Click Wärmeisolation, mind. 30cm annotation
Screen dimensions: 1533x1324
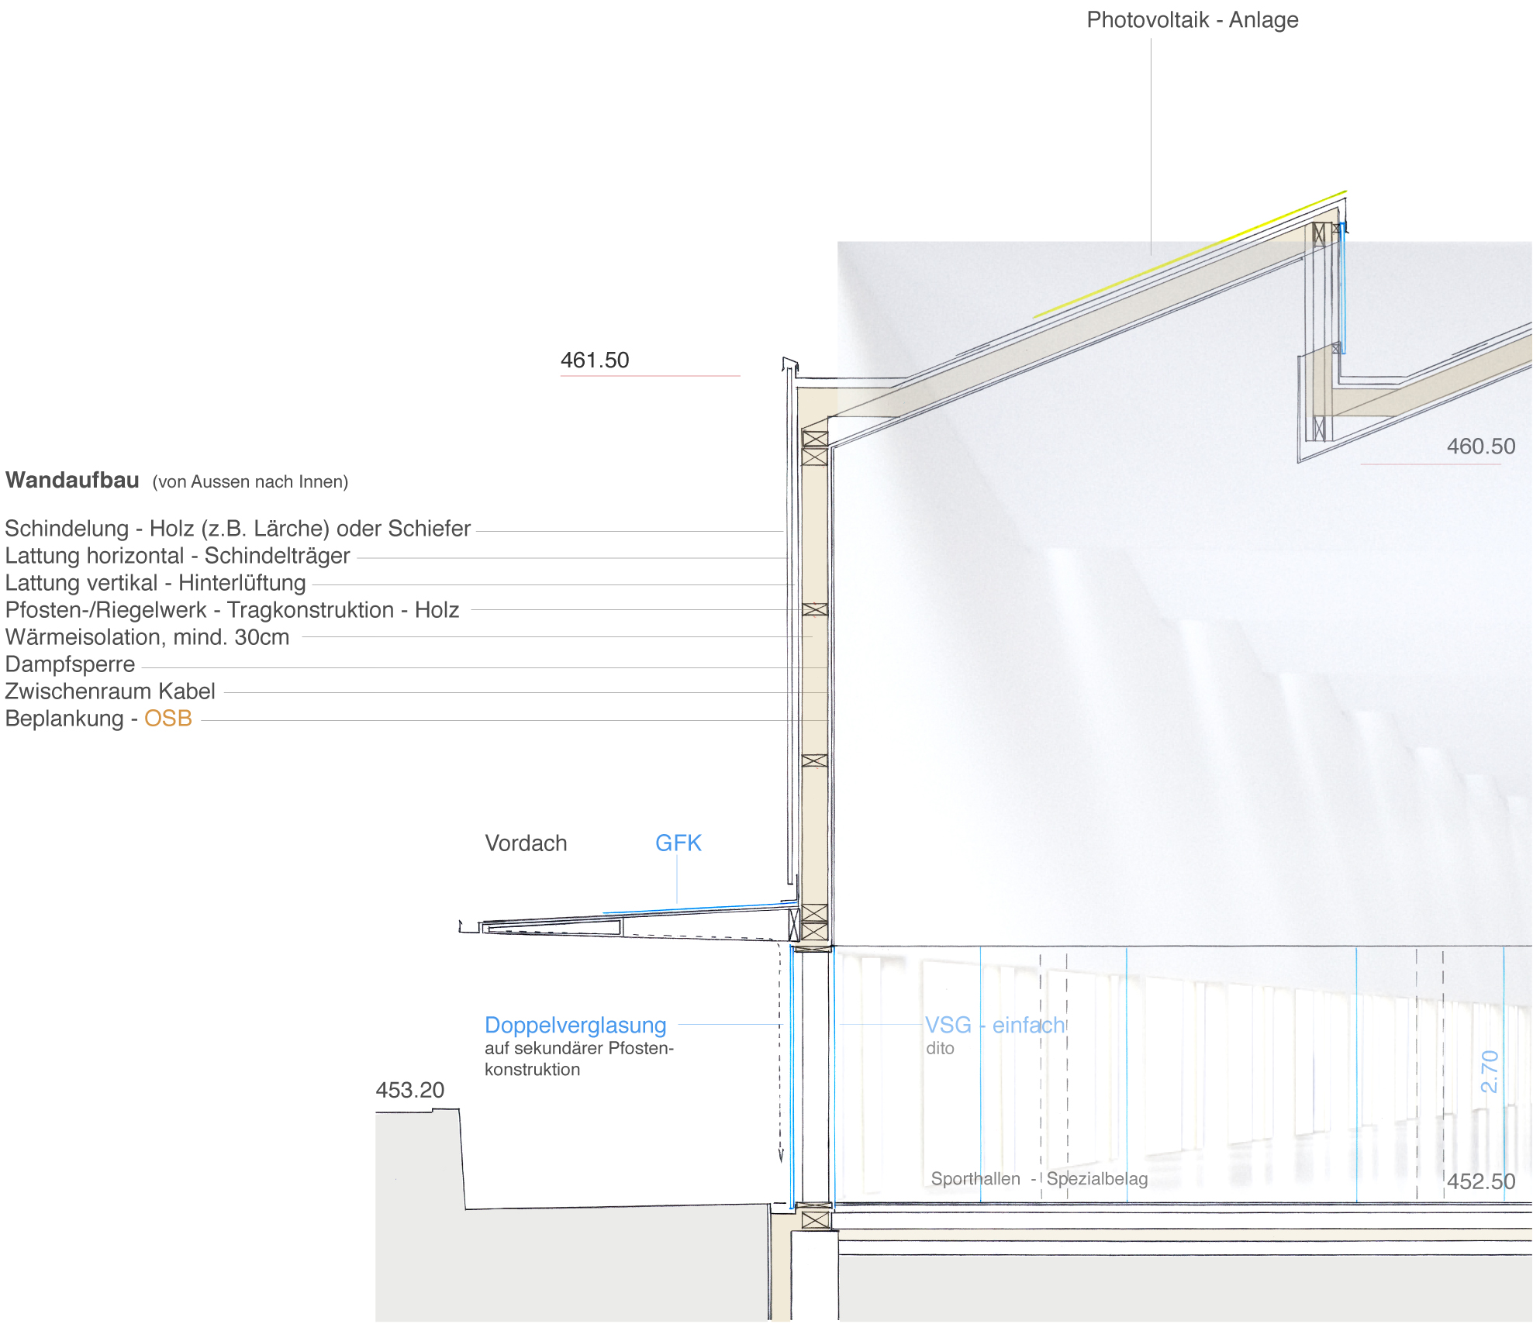tap(147, 637)
